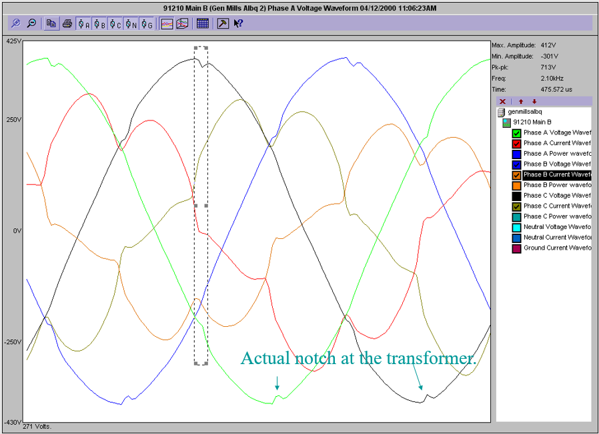The image size is (599, 434).
Task: Toggle the Ground channel button
Action: (x=147, y=23)
